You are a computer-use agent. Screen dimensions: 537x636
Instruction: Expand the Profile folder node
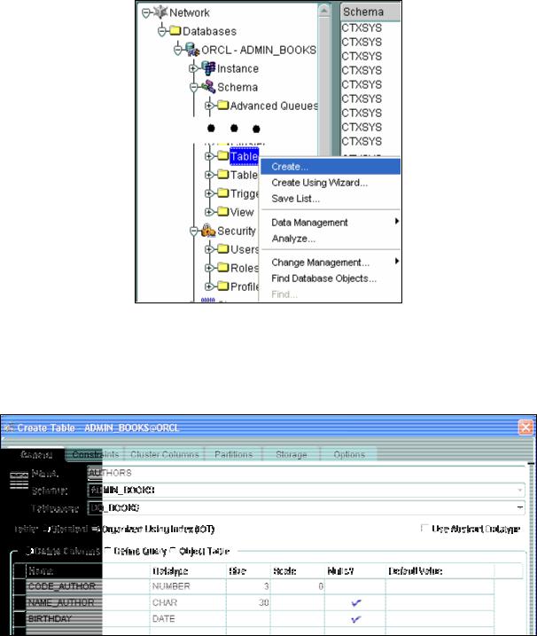click(209, 287)
